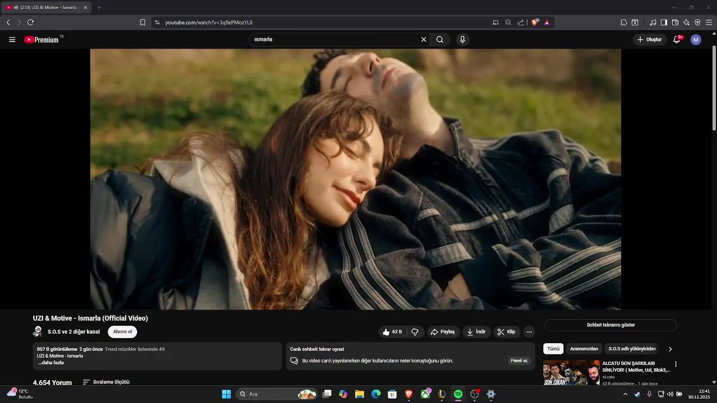Open File Explorer from the taskbar
Viewport: 717px width, 403px height.
tap(360, 394)
